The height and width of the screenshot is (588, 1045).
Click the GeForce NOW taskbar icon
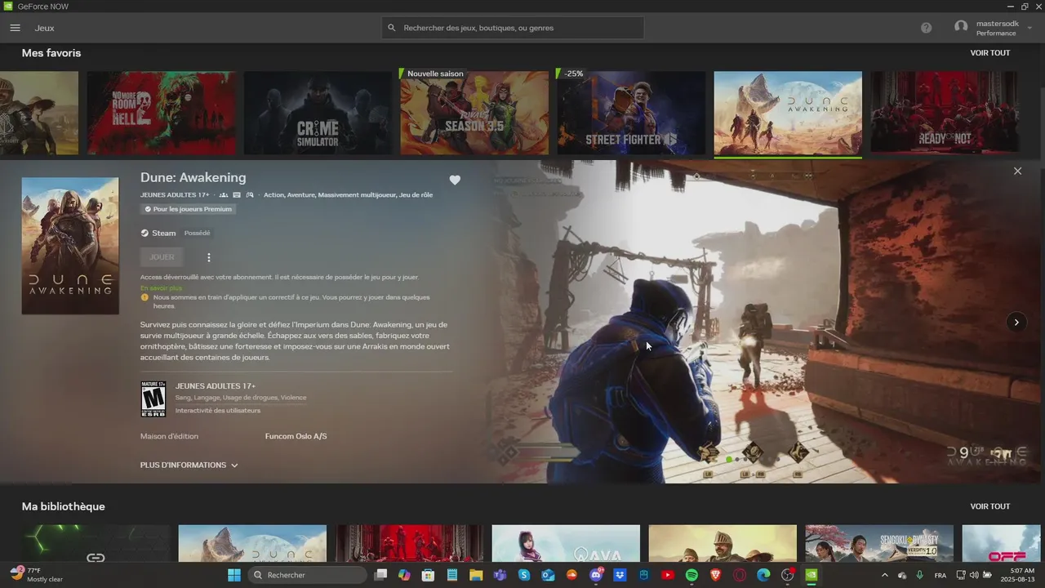coord(812,575)
